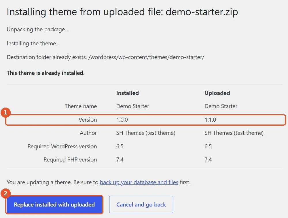288x218 pixels.
Task: Click the 'Unpacking the package…' message
Action: 38,30
